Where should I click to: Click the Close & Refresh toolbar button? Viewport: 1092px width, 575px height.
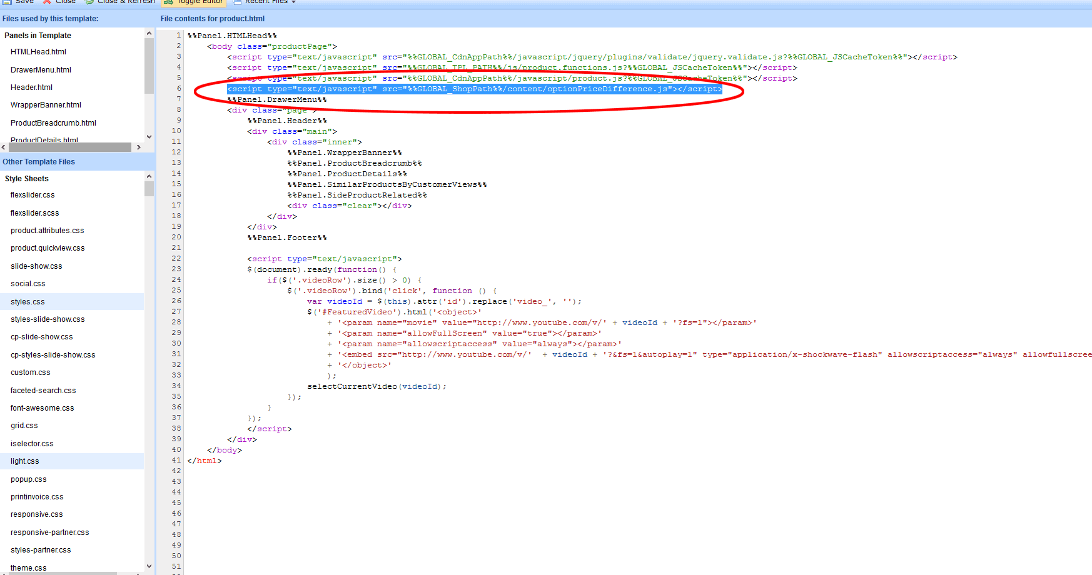click(x=119, y=2)
